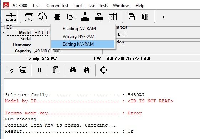The height and width of the screenshot is (139, 200).
Task: Click the grid table icon
Action: point(113,17)
